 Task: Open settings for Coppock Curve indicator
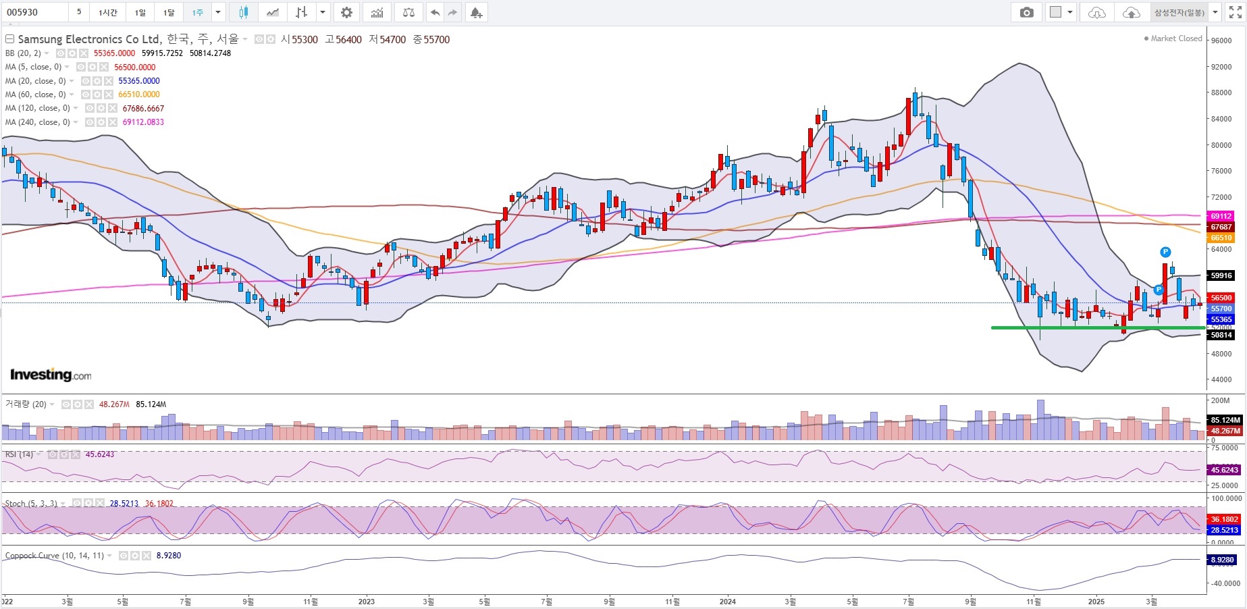point(134,556)
